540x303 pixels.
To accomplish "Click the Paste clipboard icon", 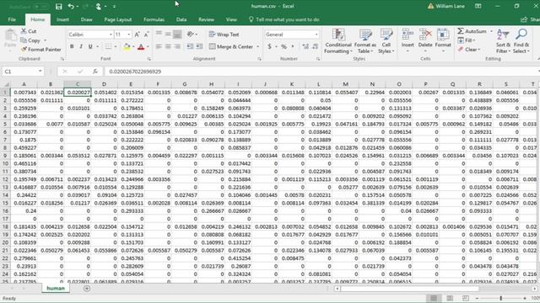I will (10, 35).
